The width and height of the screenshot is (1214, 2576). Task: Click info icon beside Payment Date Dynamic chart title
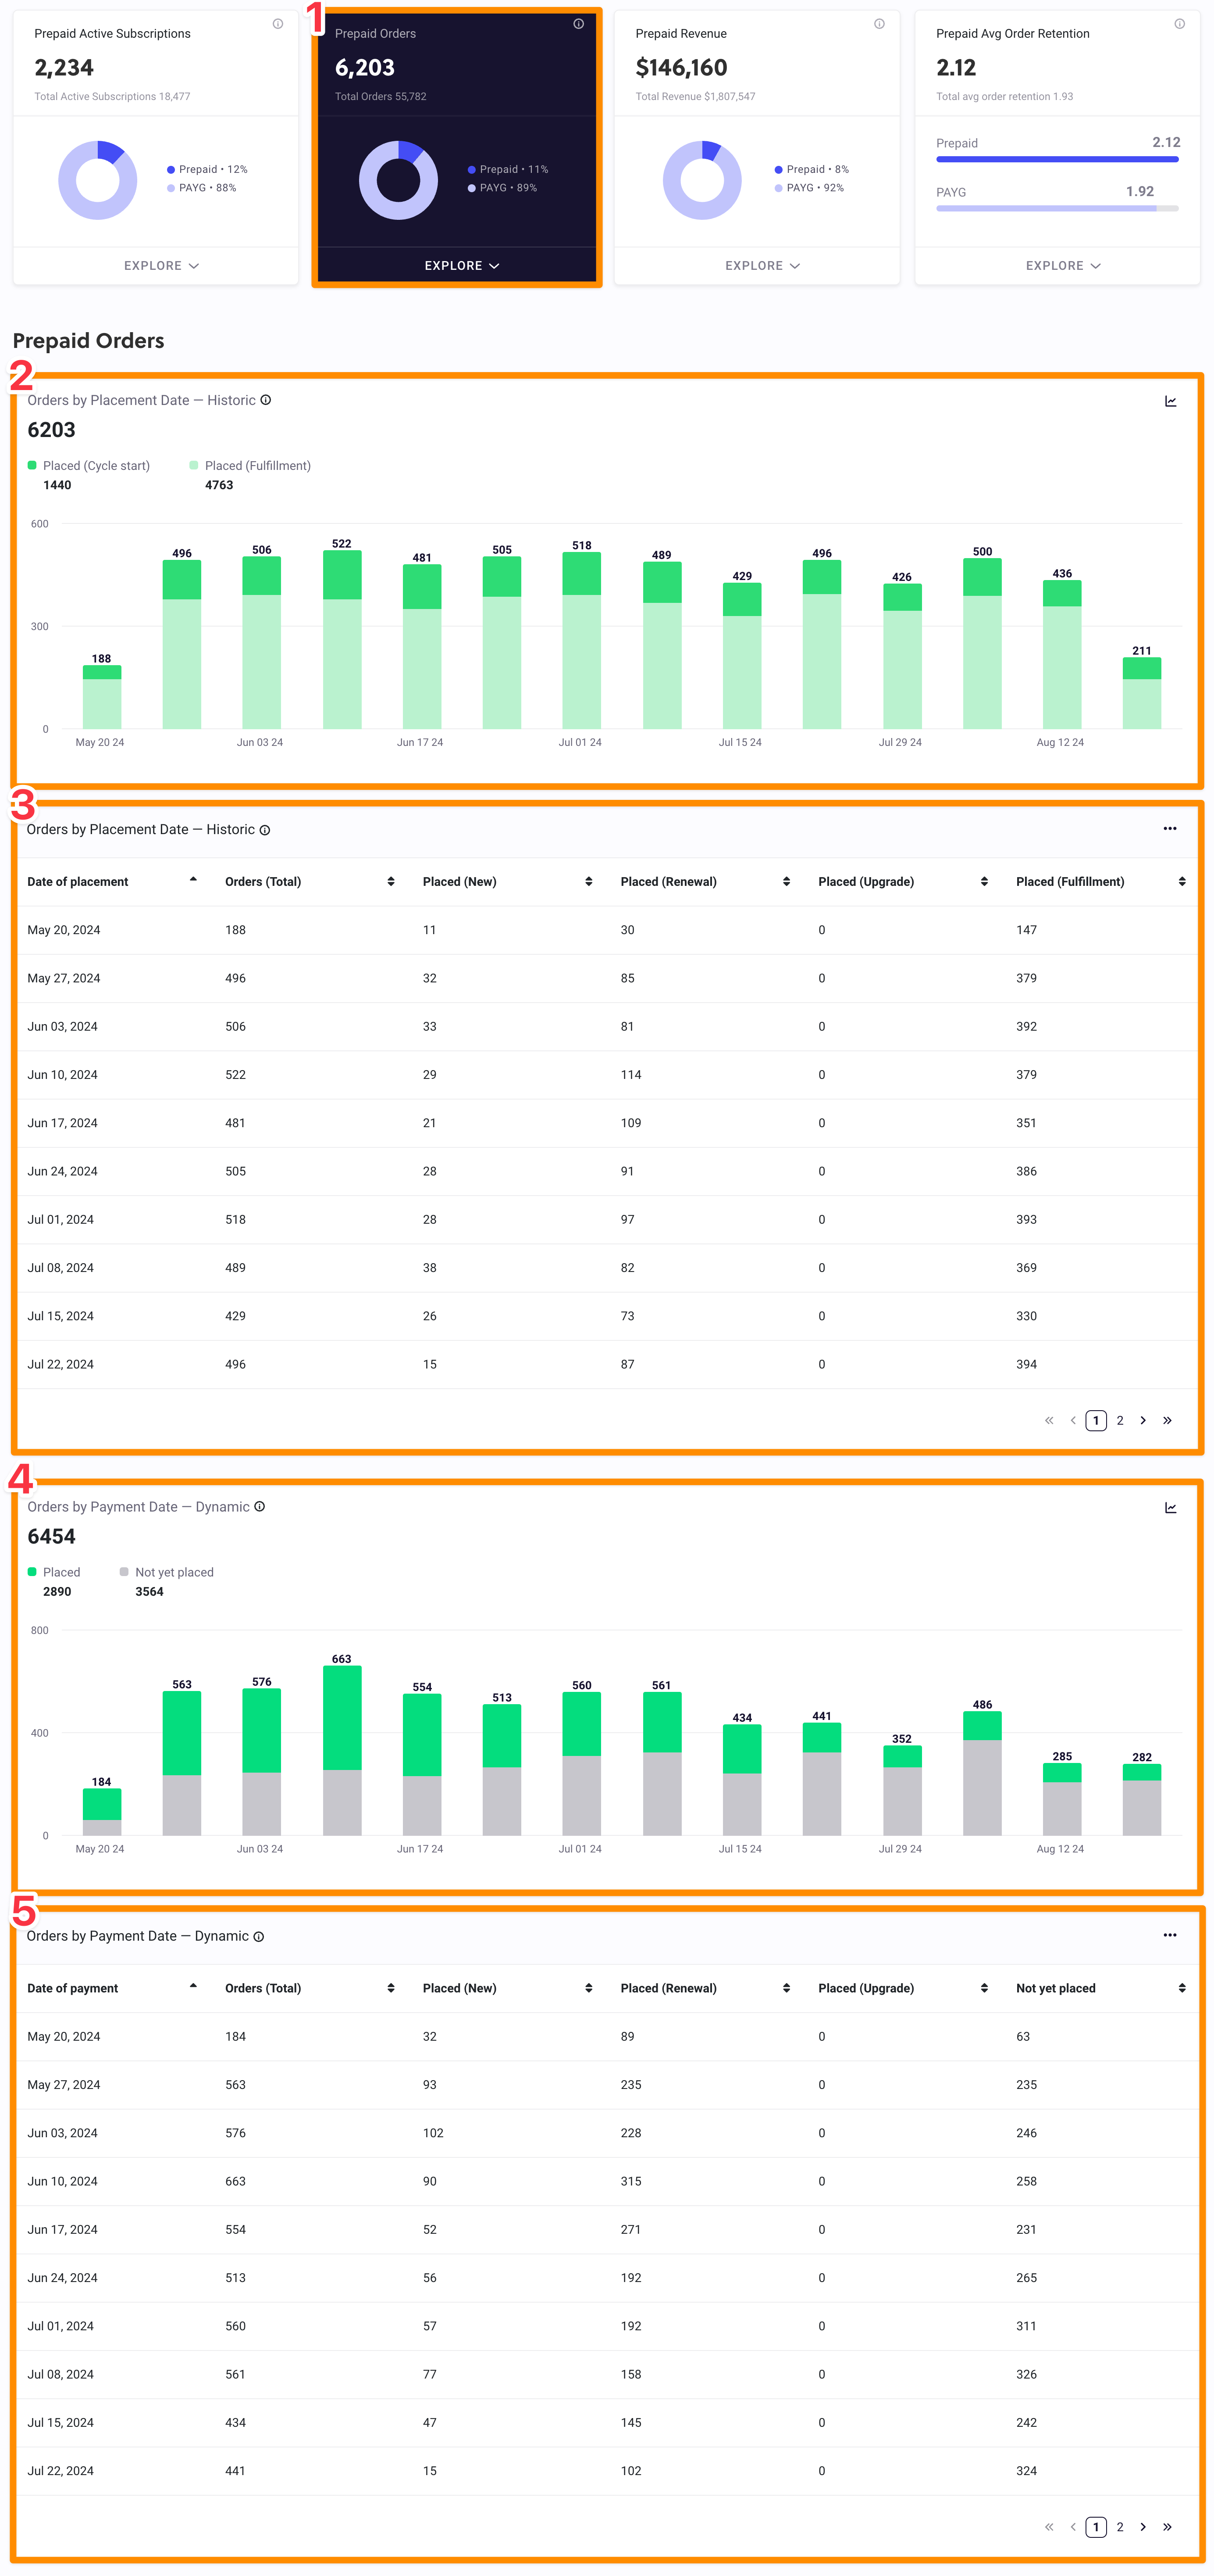[260, 1507]
